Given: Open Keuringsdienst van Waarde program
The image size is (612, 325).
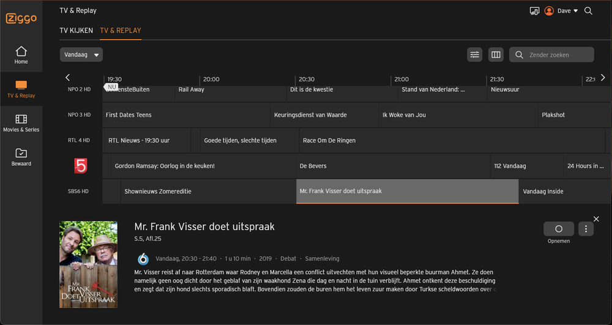Looking at the screenshot, I should pos(325,114).
